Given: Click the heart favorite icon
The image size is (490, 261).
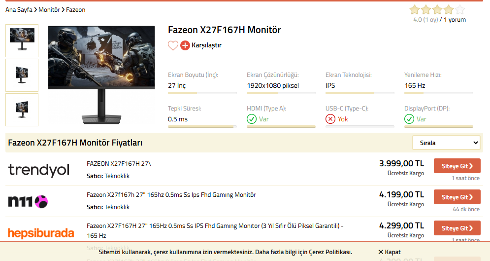Looking at the screenshot, I should click(173, 45).
